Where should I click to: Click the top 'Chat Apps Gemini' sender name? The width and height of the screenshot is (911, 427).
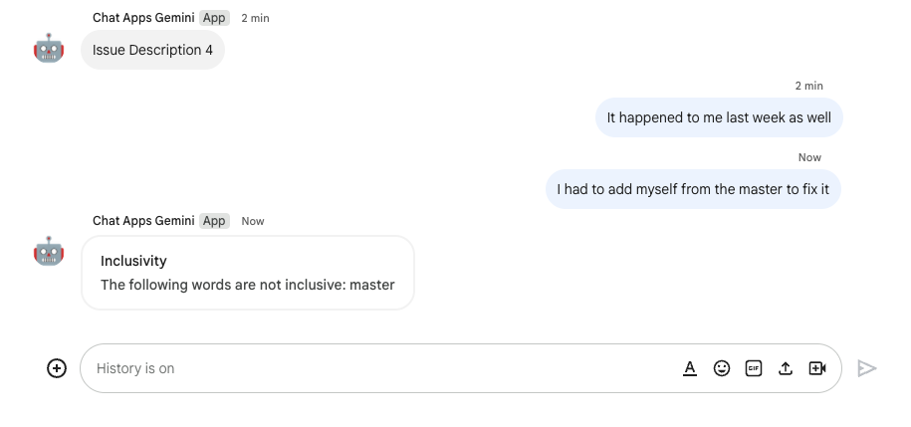(x=143, y=18)
